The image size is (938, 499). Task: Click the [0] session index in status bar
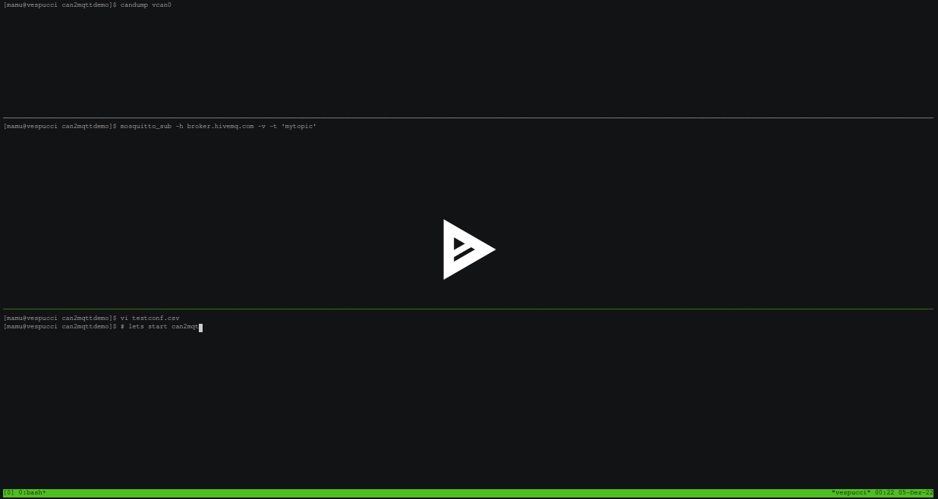click(x=9, y=493)
